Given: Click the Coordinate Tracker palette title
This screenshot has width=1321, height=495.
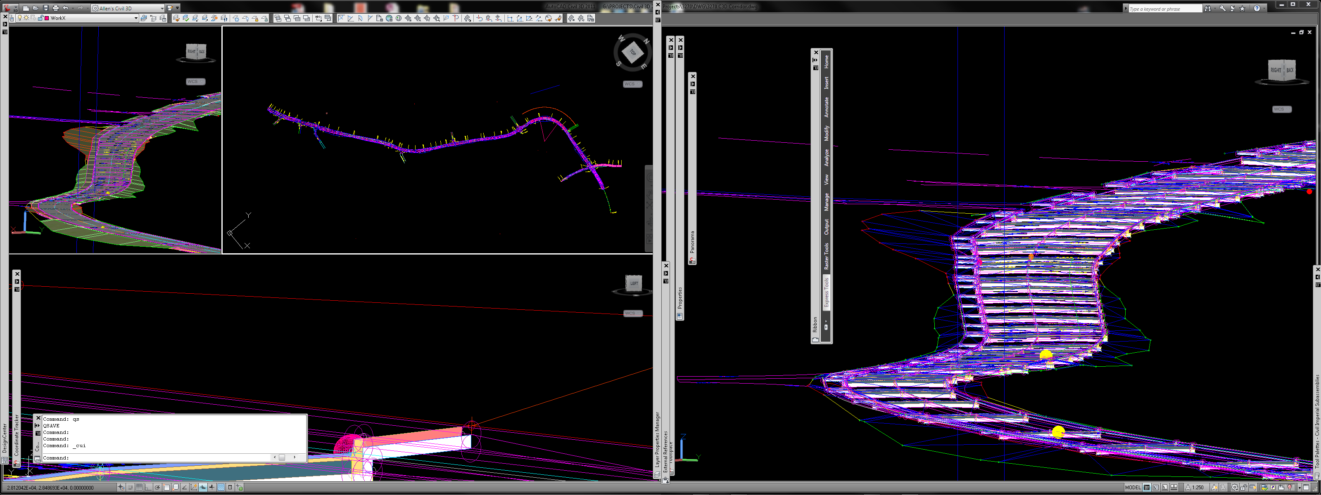Looking at the screenshot, I should (x=17, y=435).
